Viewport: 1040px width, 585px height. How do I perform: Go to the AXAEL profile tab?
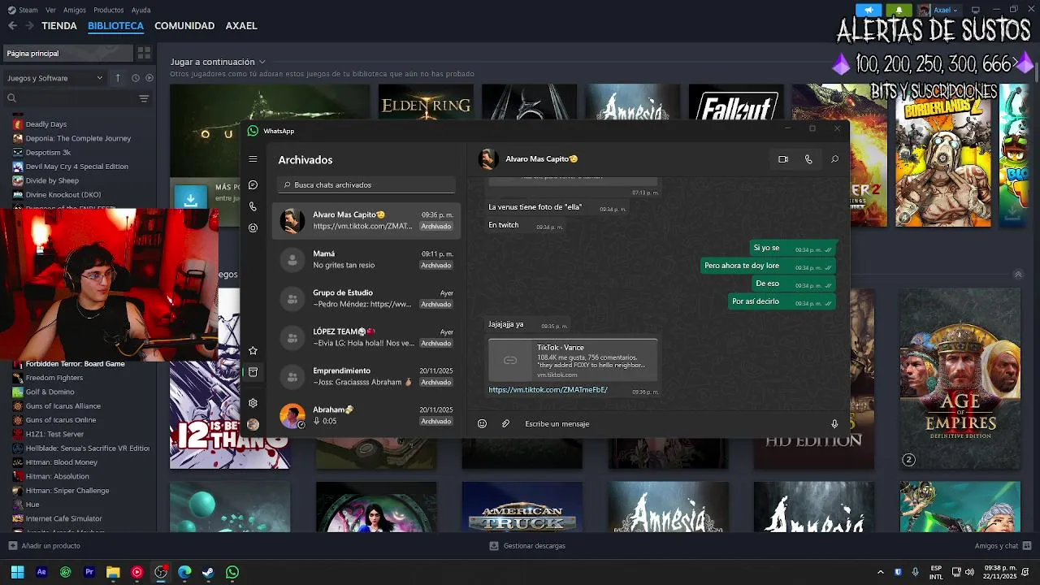pyautogui.click(x=241, y=25)
